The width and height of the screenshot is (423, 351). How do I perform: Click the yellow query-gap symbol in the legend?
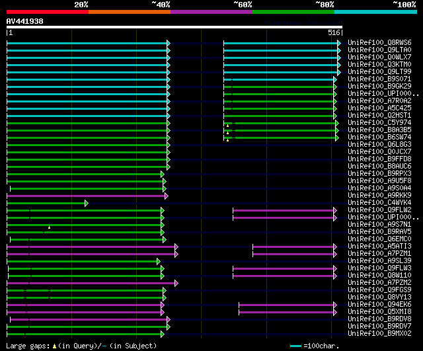point(54,346)
